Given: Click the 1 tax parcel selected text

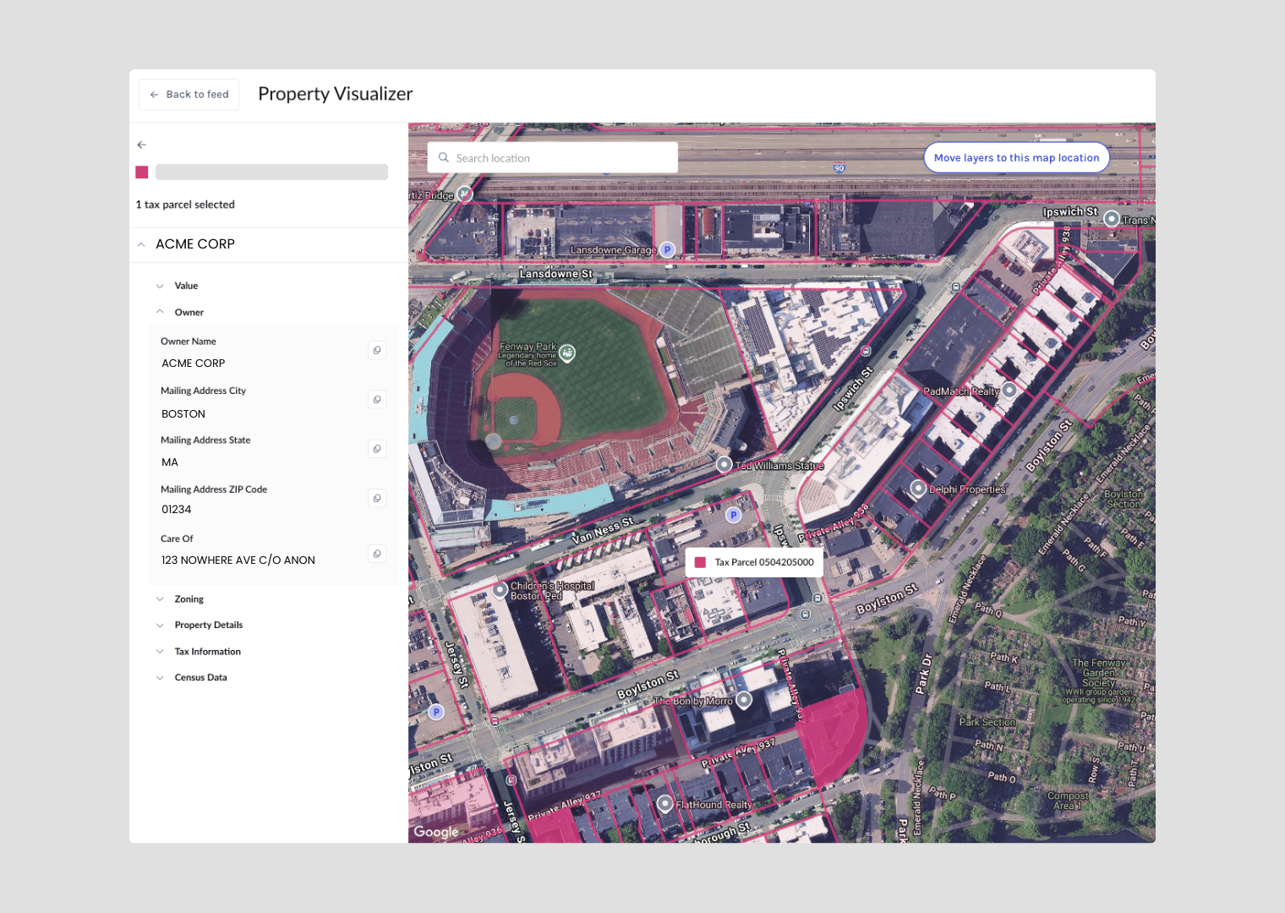Looking at the screenshot, I should click(x=185, y=205).
